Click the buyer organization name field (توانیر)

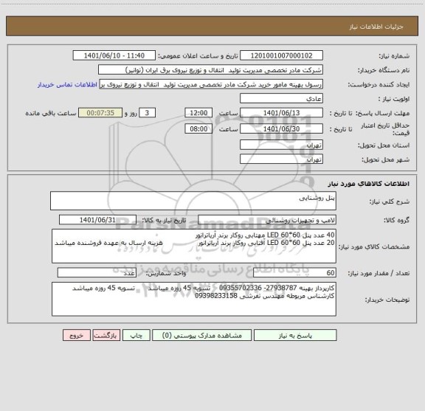(x=210, y=70)
